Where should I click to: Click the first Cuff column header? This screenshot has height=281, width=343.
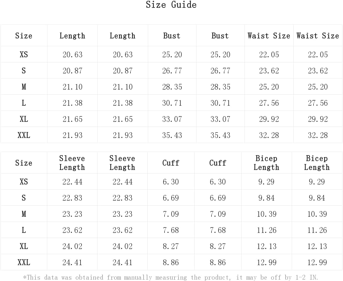tap(171, 163)
